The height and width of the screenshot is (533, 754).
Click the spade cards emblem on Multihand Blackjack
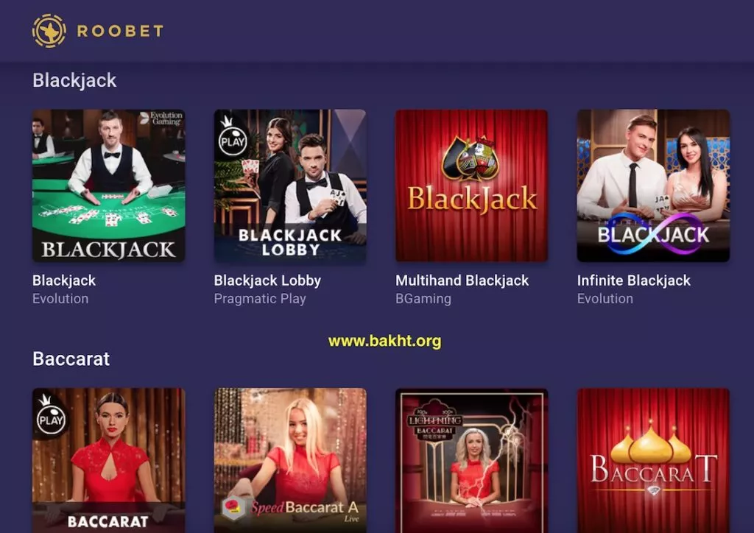(x=471, y=160)
